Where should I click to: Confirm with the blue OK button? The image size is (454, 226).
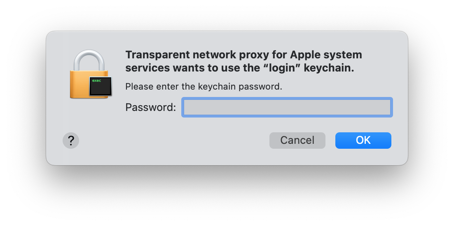(363, 141)
